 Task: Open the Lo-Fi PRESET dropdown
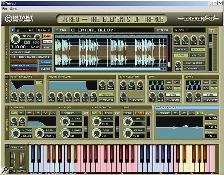coord(71,113)
